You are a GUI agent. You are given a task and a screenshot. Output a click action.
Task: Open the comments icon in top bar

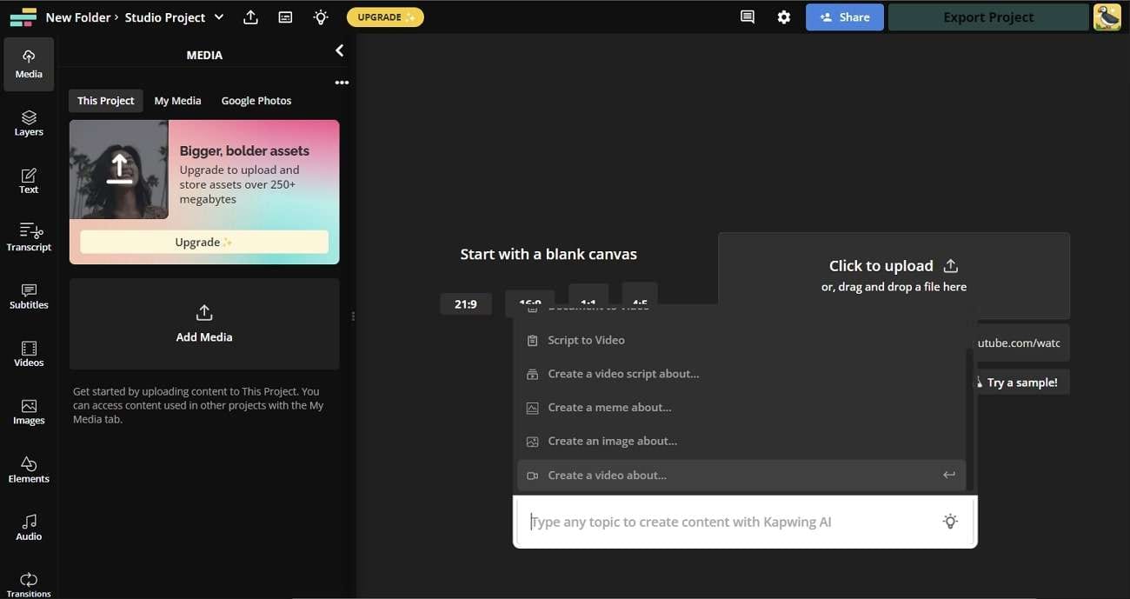tap(748, 17)
